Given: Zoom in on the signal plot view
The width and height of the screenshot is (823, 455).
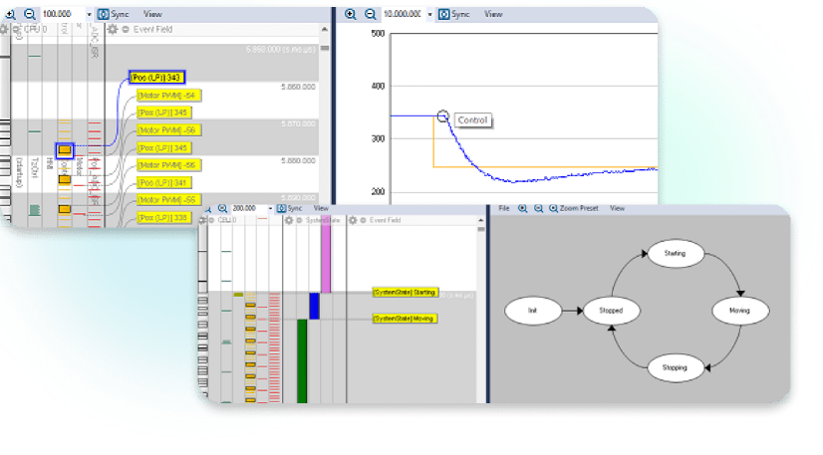Looking at the screenshot, I should [x=350, y=14].
